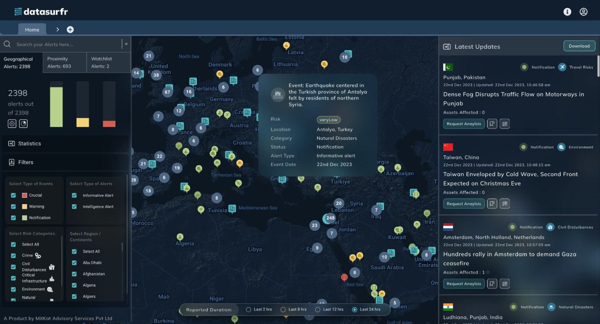Uncheck the Crucial events checkbox
600x324 pixels.
coord(13,195)
